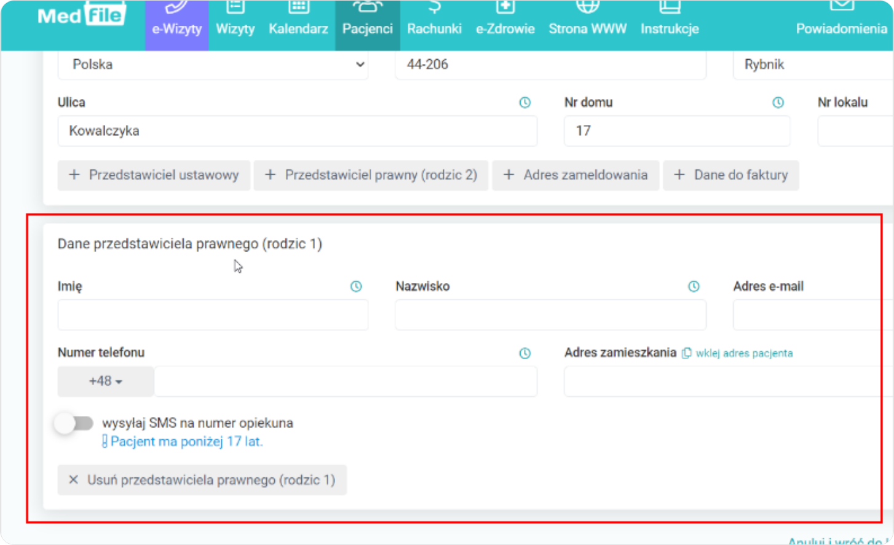This screenshot has width=894, height=545.
Task: Click the Nr domu field
Action: pyautogui.click(x=677, y=131)
